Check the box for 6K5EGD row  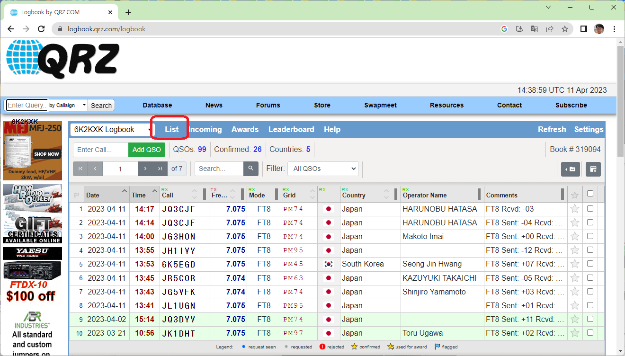click(590, 263)
